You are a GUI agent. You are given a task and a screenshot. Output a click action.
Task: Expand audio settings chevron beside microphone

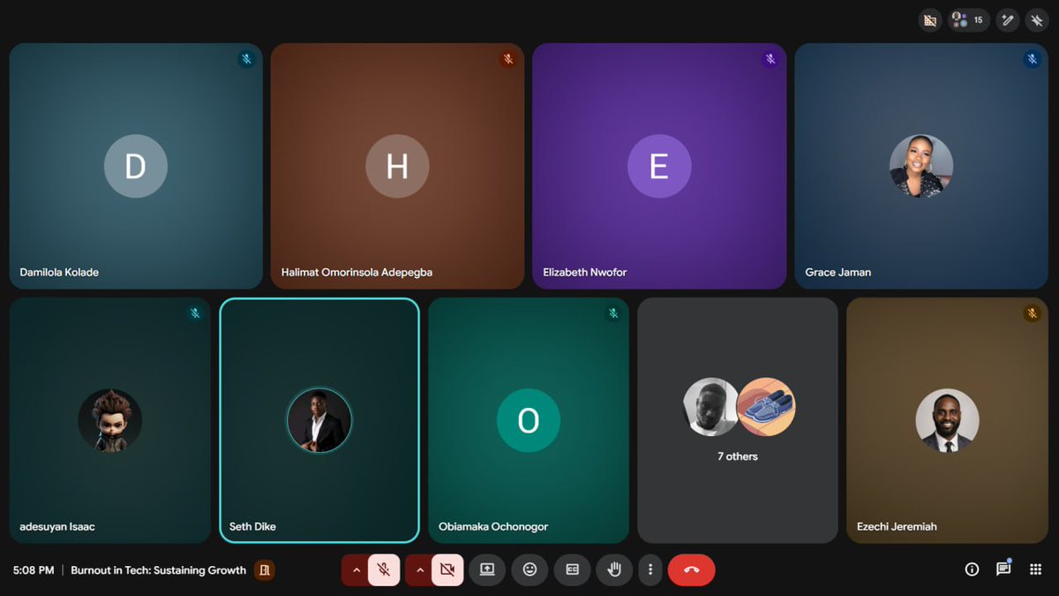(356, 570)
